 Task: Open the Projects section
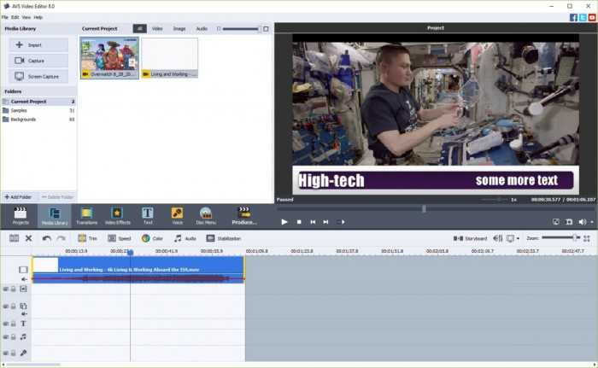coord(21,216)
